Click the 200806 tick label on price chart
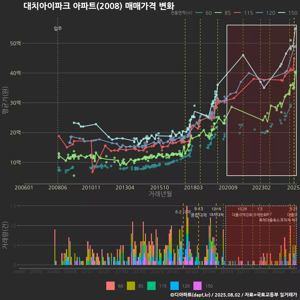The height and width of the screenshot is (300, 300). 58,187
